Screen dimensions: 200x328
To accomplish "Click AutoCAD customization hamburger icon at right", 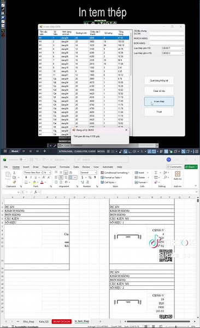I will coord(197,151).
